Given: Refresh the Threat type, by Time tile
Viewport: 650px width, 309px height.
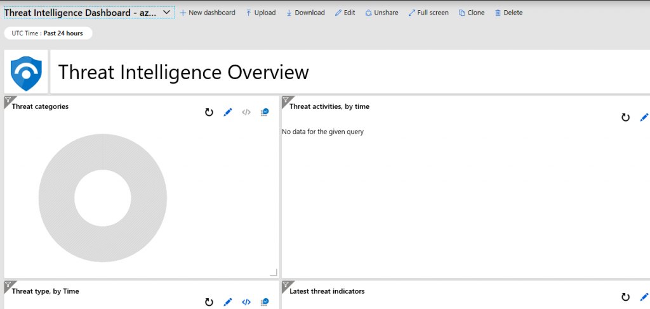Looking at the screenshot, I should click(209, 302).
